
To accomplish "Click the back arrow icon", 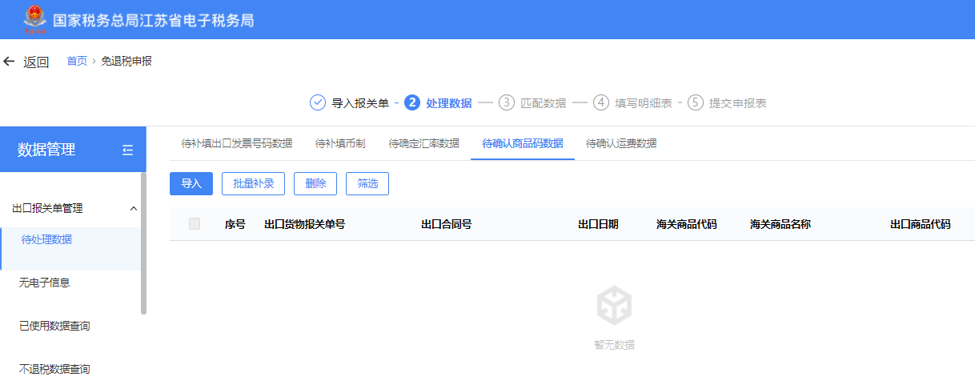I will coord(10,62).
